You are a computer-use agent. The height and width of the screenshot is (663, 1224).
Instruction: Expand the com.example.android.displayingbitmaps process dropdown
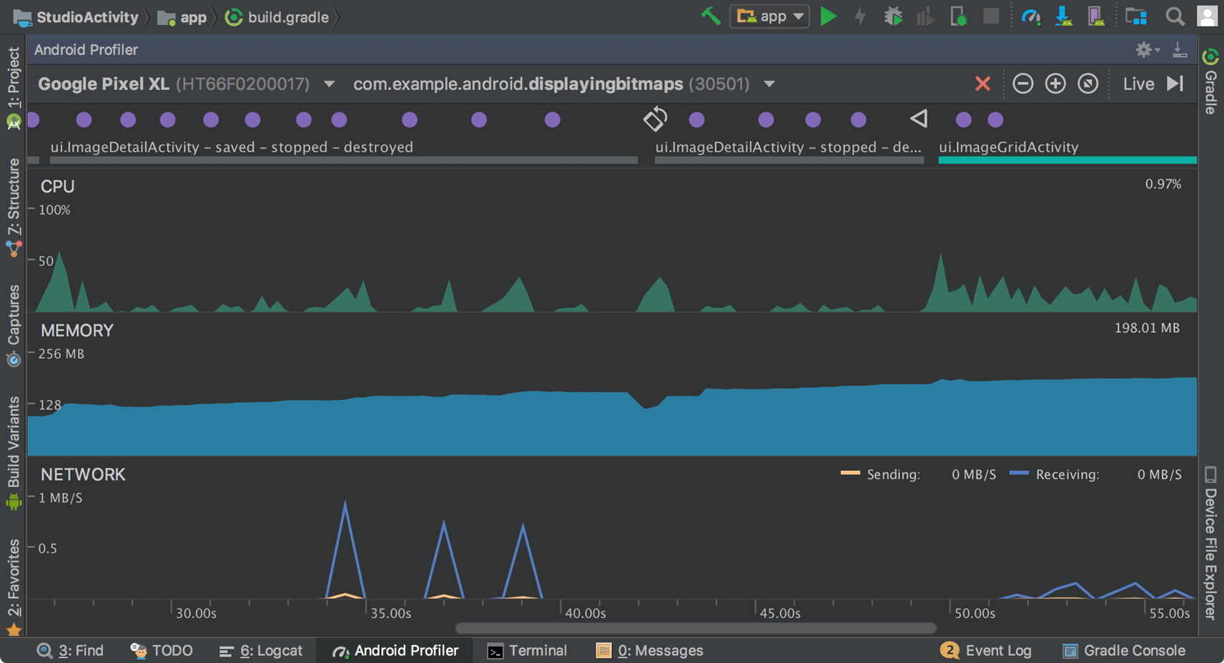click(x=769, y=84)
